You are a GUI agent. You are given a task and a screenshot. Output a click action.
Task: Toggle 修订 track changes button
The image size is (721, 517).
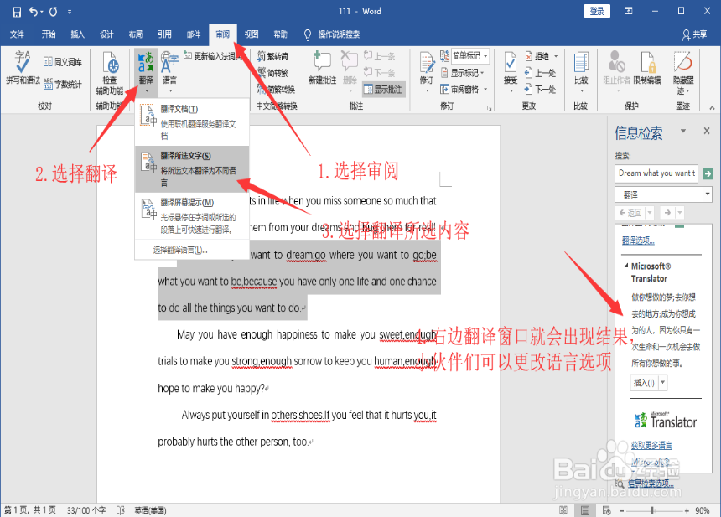point(427,72)
